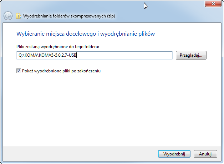Cancel extraction with the Anuluj button
The height and width of the screenshot is (164, 224).
click(x=205, y=154)
